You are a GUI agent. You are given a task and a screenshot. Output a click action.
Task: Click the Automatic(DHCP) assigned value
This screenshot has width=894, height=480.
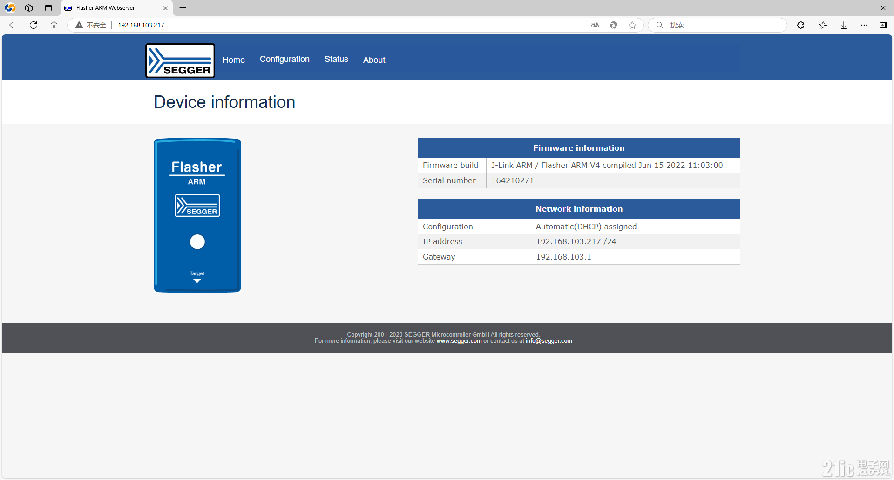coord(586,227)
